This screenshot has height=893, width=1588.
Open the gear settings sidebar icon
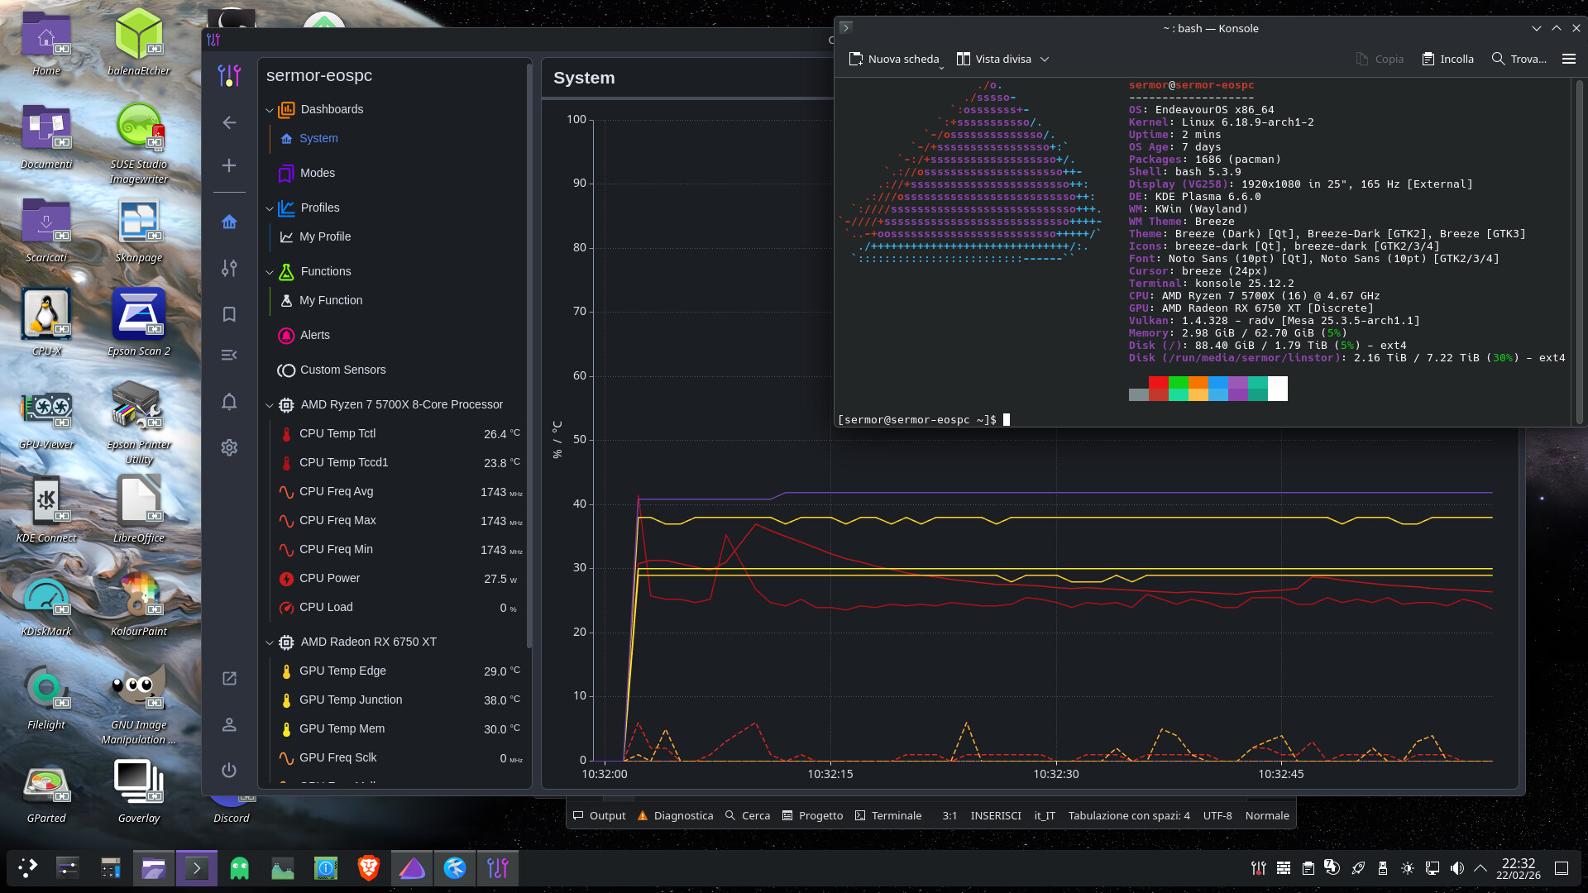pos(229,447)
